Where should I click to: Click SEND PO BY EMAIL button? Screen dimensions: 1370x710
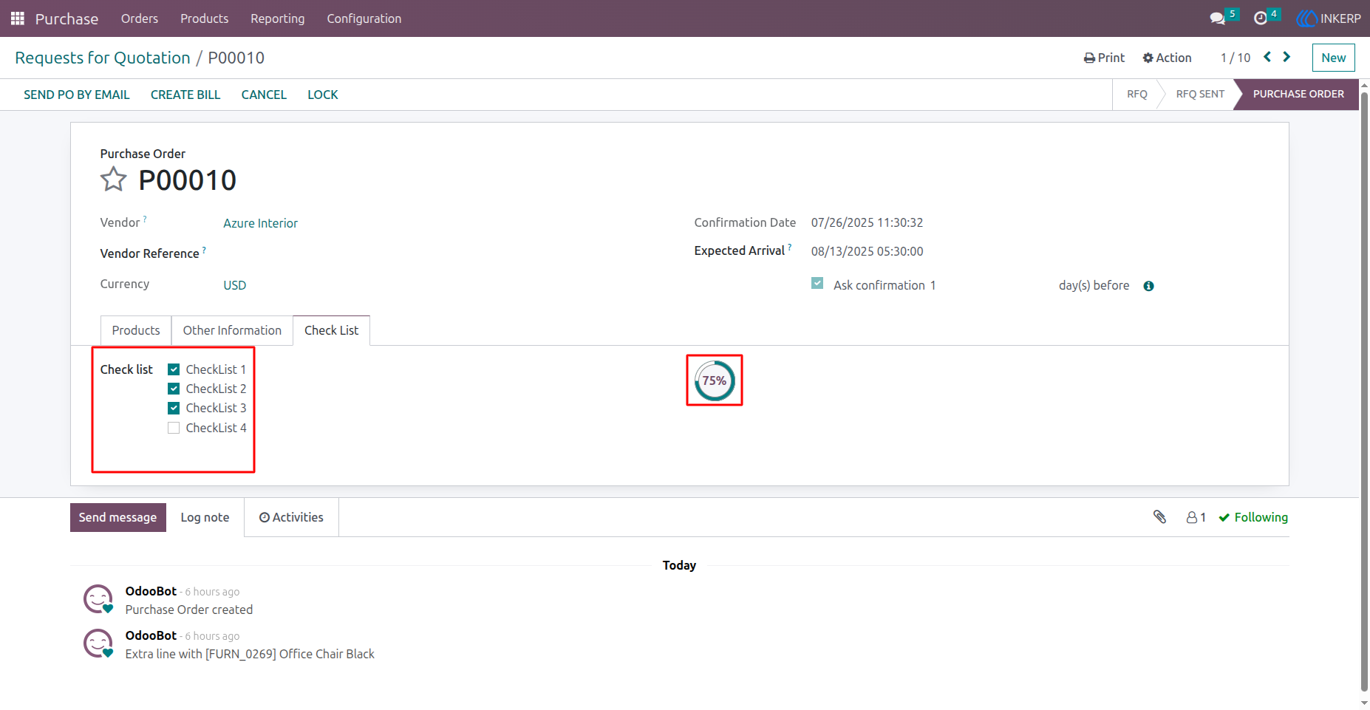[x=77, y=95]
